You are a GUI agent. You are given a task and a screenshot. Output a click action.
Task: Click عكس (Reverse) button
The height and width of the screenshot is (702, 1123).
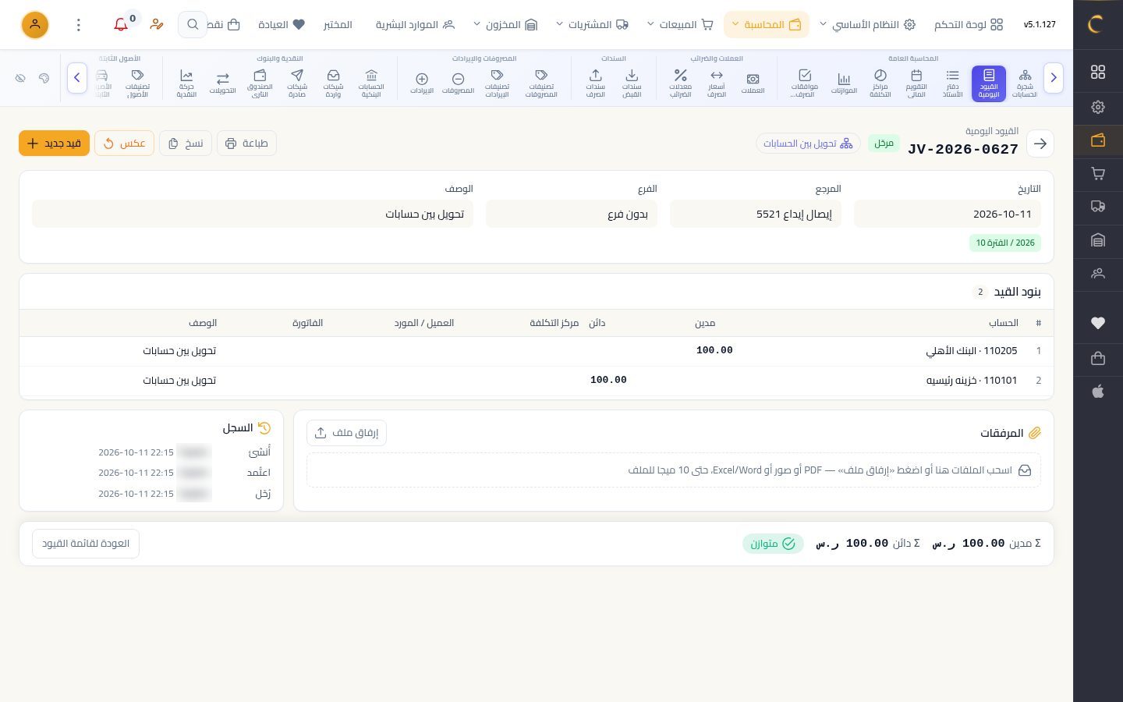coord(124,144)
